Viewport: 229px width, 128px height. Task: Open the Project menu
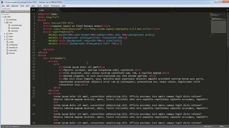point(46,6)
